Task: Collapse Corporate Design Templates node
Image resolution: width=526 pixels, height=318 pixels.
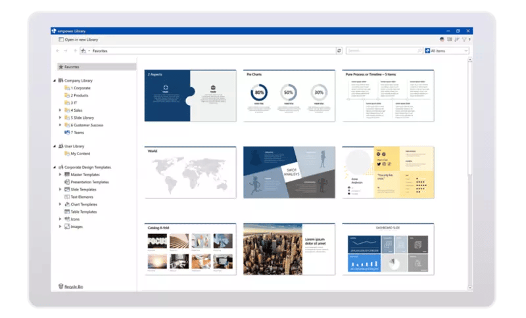Action: (x=55, y=167)
